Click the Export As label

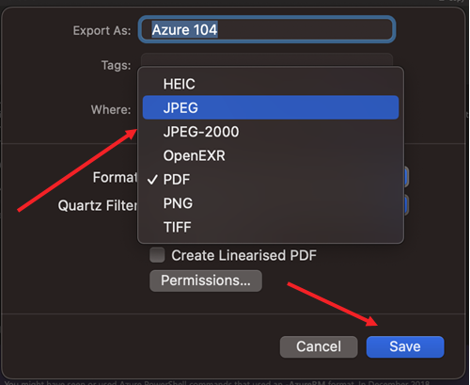102,30
